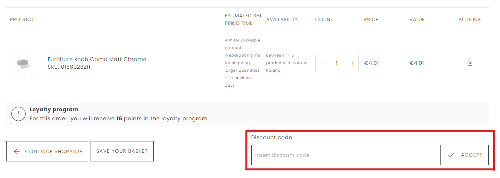The height and width of the screenshot is (178, 500).
Task: Select the VALUE column header
Action: pos(417,20)
